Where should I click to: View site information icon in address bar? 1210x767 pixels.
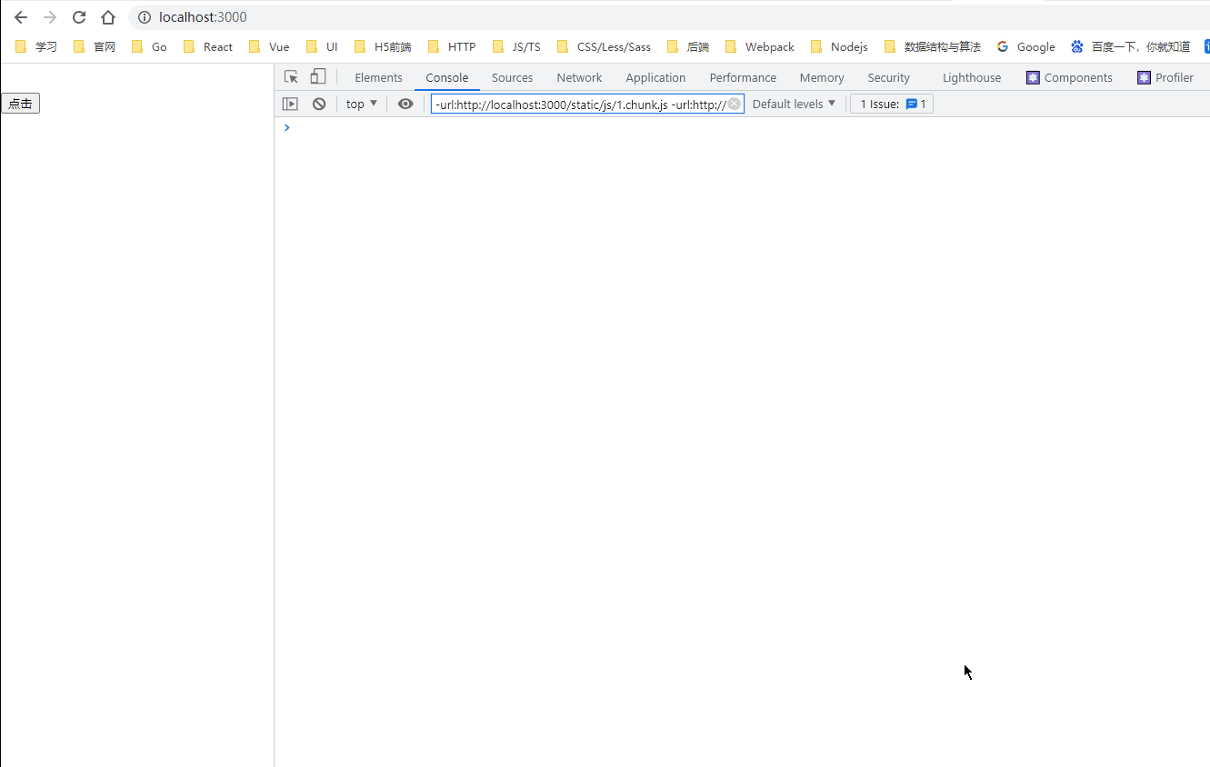click(144, 17)
